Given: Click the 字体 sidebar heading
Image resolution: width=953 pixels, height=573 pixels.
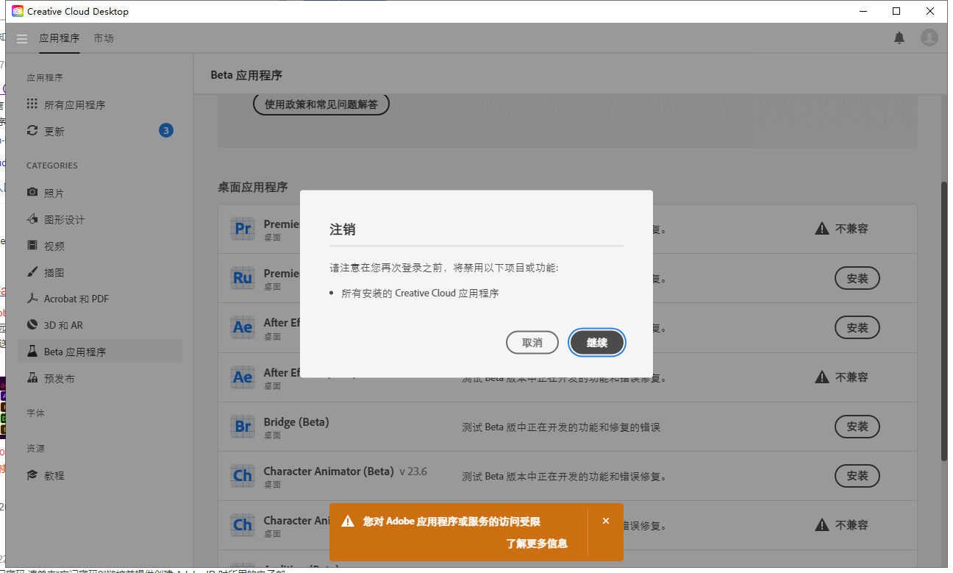Looking at the screenshot, I should point(35,413).
